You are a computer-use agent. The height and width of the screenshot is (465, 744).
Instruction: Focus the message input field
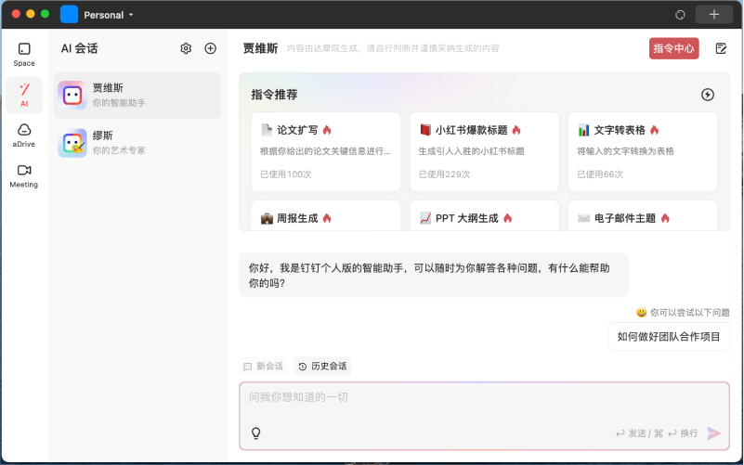click(483, 398)
